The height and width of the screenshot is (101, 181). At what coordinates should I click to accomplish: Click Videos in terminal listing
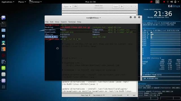tap(96, 32)
